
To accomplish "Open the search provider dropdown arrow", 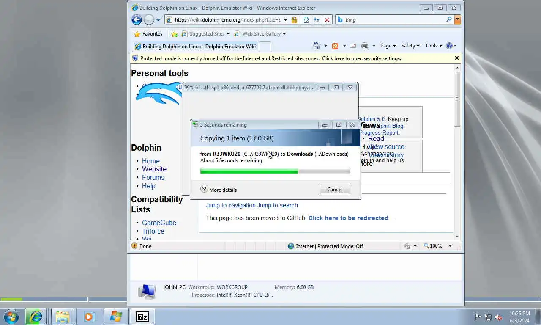I will point(457,19).
